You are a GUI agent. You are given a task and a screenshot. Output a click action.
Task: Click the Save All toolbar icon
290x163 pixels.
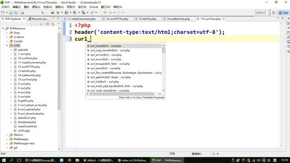(x=16, y=13)
